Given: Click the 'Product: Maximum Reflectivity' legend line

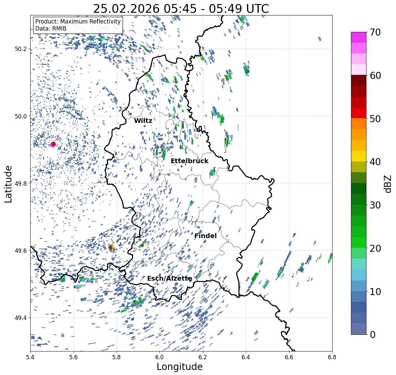Looking at the screenshot, I should click(78, 21).
